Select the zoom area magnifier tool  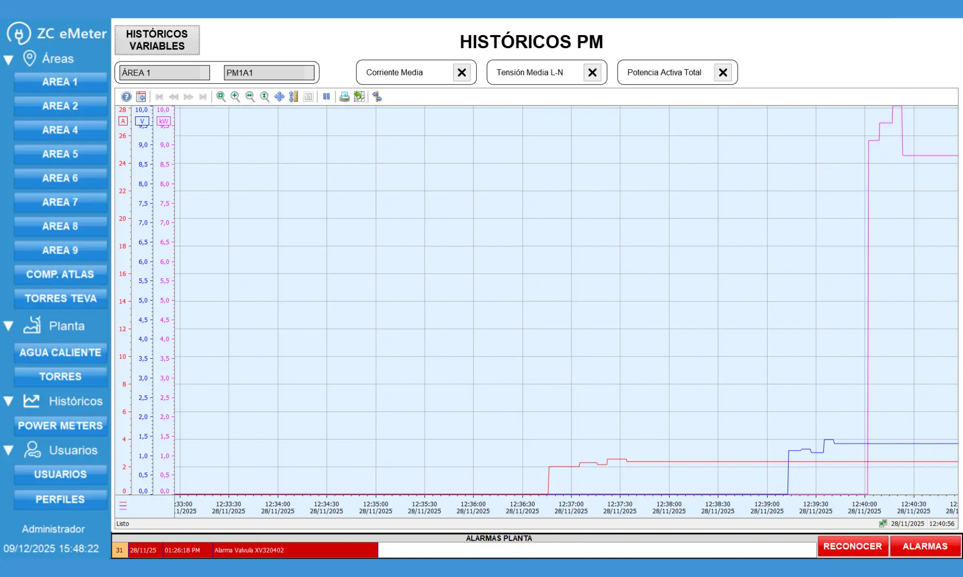coord(221,97)
